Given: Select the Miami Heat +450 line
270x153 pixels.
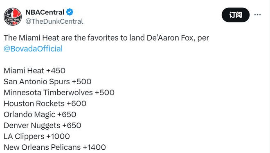Looking at the screenshot, I should pos(34,71).
